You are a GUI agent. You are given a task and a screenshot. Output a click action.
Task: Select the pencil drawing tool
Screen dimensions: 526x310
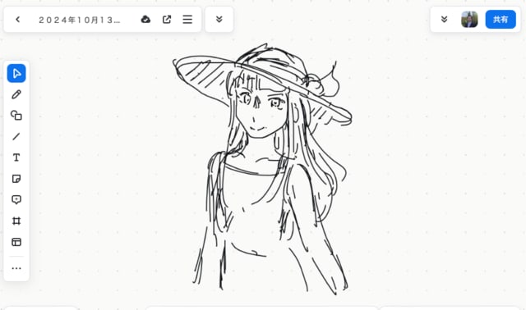click(x=16, y=94)
